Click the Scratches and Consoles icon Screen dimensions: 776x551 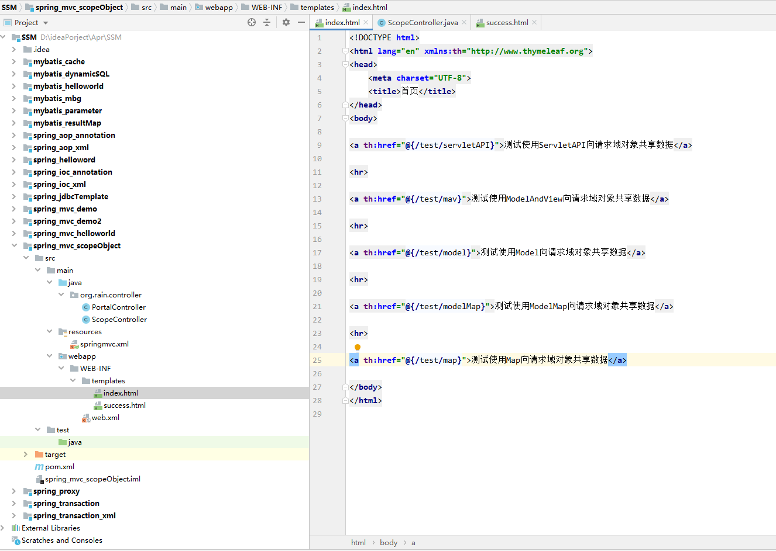point(16,540)
